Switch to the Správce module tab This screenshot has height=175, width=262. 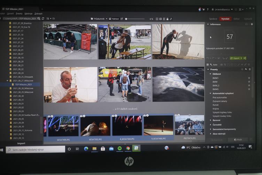click(213, 19)
